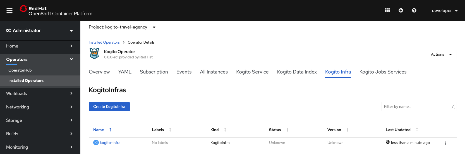This screenshot has width=465, height=154.
Task: Open the Installed Operators breadcrumb link
Action: [104, 42]
